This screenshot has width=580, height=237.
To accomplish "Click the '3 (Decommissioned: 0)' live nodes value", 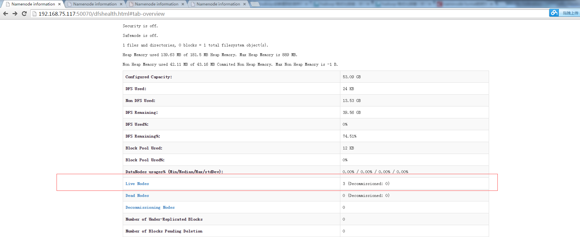I will 366,184.
